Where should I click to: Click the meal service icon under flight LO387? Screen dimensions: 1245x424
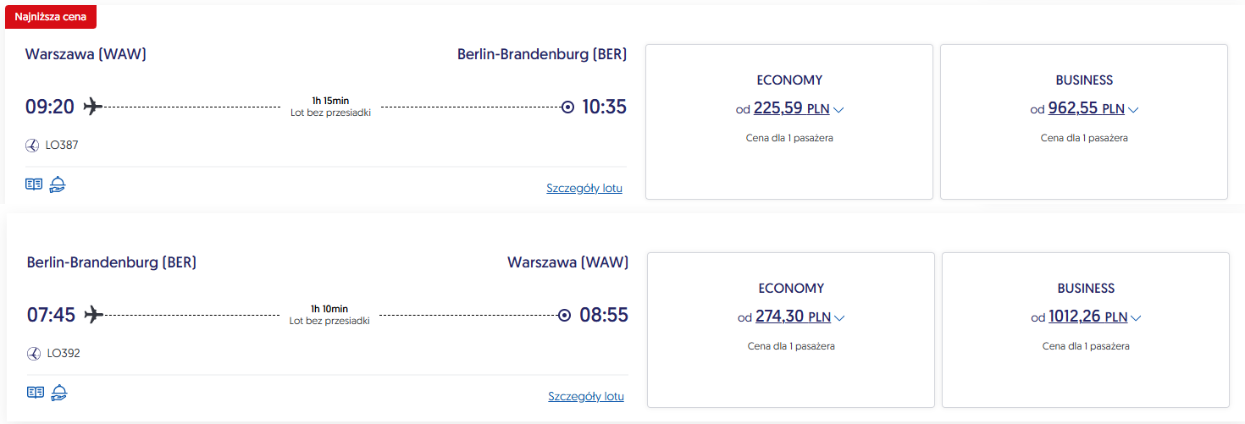[58, 184]
